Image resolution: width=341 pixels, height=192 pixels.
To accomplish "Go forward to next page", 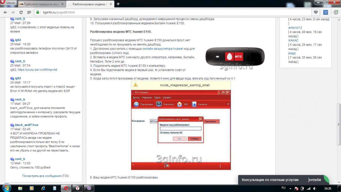I will pos(13,12).
